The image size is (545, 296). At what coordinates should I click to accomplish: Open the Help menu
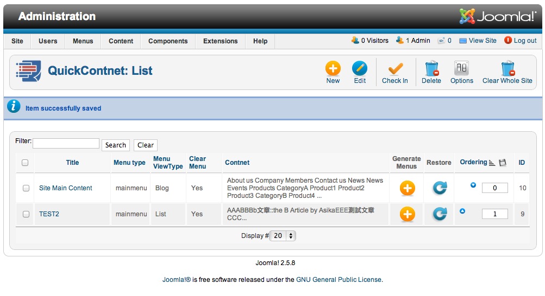point(260,41)
